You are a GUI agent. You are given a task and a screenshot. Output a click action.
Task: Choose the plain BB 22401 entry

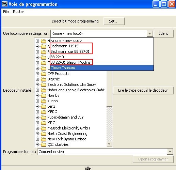click(x=102, y=57)
